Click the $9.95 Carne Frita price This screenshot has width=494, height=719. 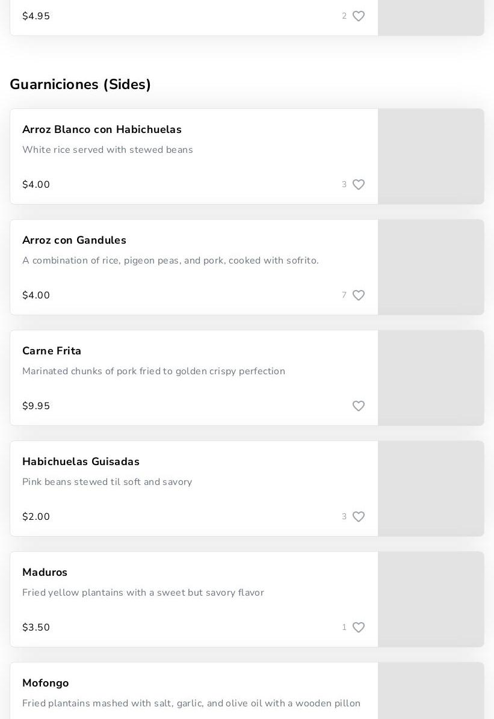click(x=36, y=406)
